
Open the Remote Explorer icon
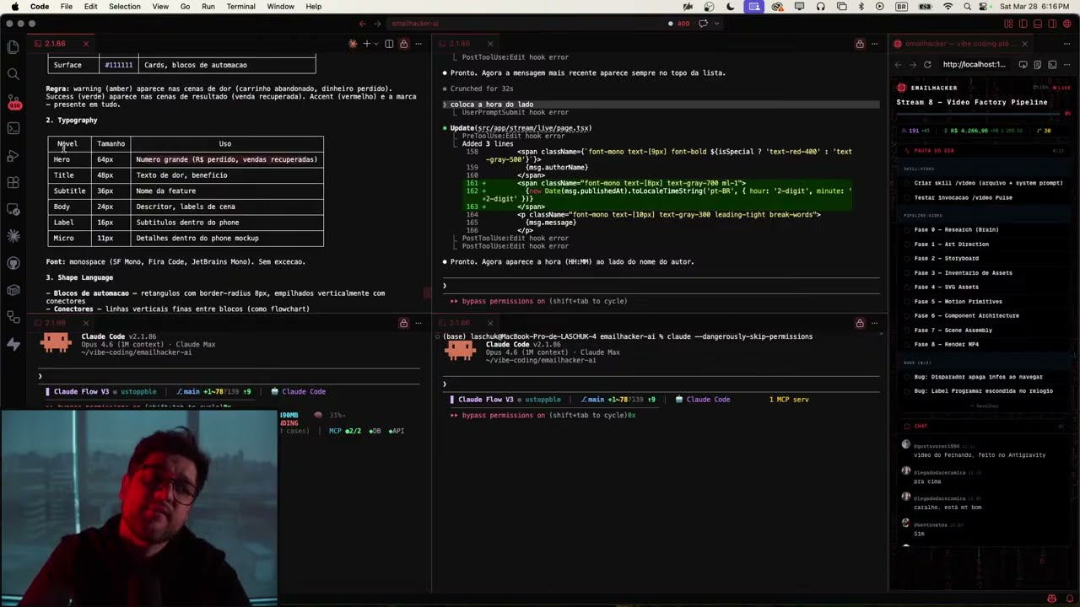coord(13,209)
